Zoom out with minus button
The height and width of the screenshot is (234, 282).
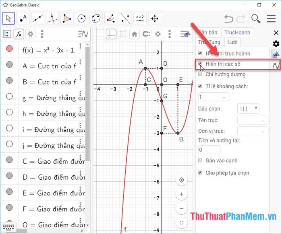click(x=181, y=208)
